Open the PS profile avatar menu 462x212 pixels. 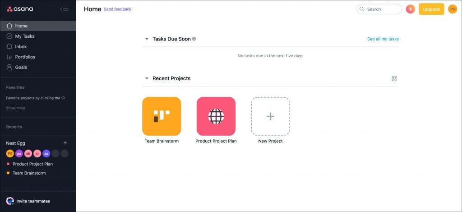coord(452,9)
